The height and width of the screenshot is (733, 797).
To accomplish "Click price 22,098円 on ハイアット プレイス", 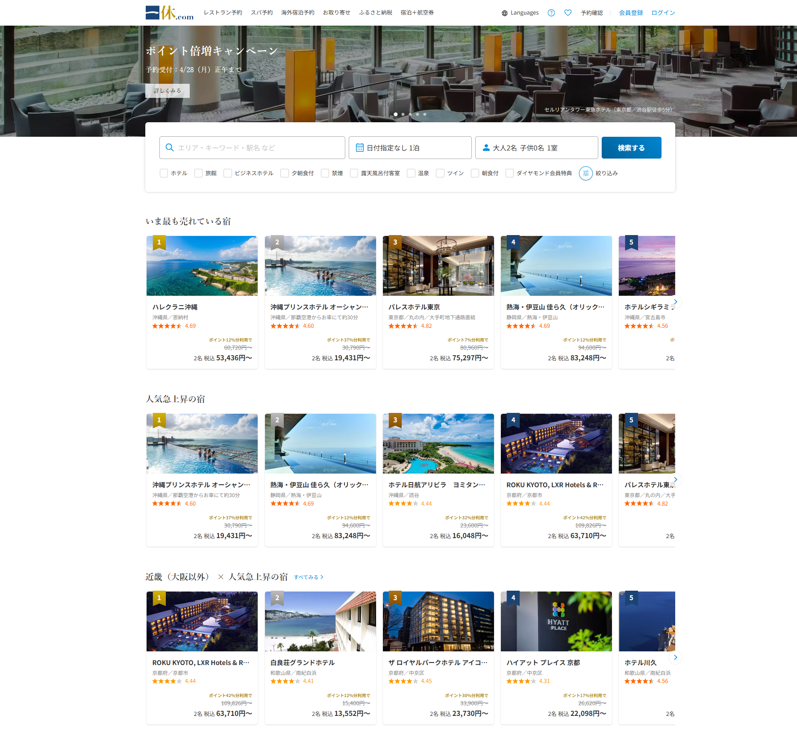I will (588, 713).
